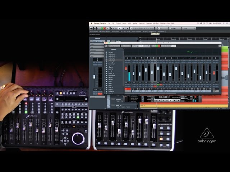Click the project time ruler

(184, 39)
